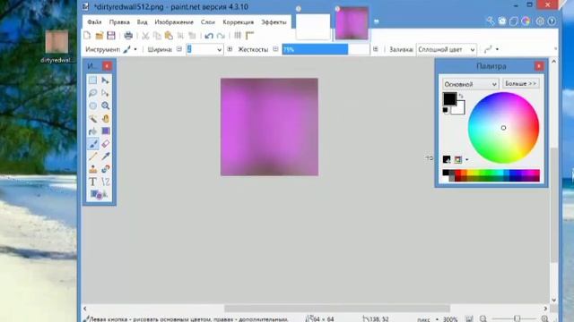Select the Move Selected Pixels tool

(x=106, y=80)
